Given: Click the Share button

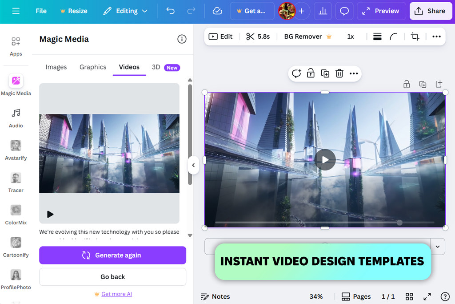Looking at the screenshot, I should [x=431, y=11].
